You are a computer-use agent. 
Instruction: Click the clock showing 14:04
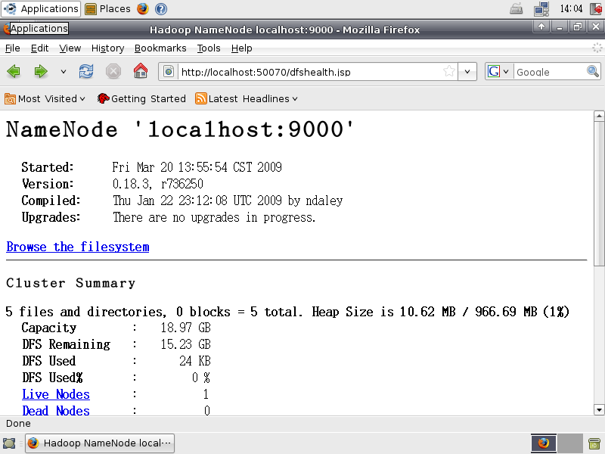point(571,8)
